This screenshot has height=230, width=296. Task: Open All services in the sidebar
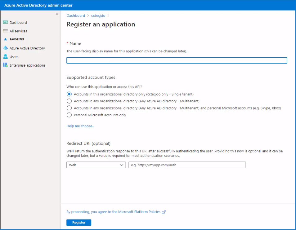pyautogui.click(x=18, y=31)
